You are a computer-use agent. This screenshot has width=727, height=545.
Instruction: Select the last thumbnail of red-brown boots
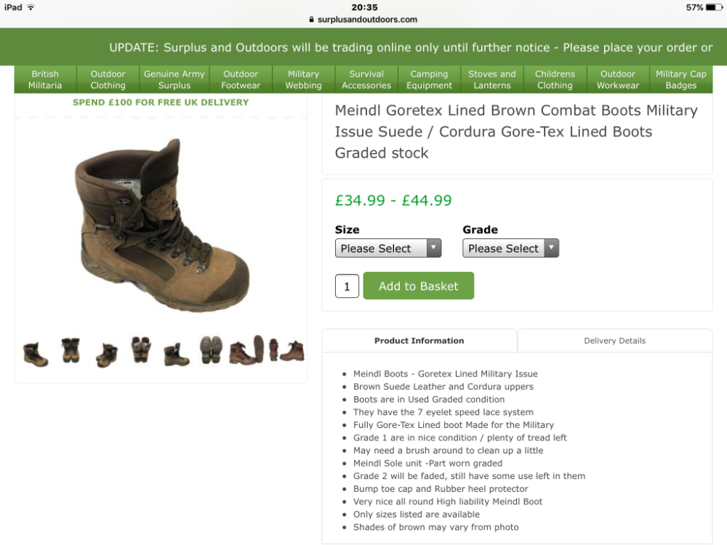point(287,350)
